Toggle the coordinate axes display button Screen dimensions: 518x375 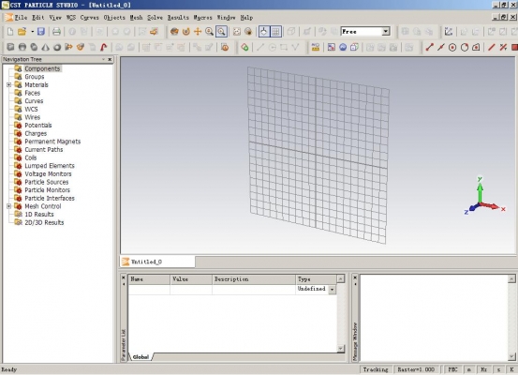(263, 32)
